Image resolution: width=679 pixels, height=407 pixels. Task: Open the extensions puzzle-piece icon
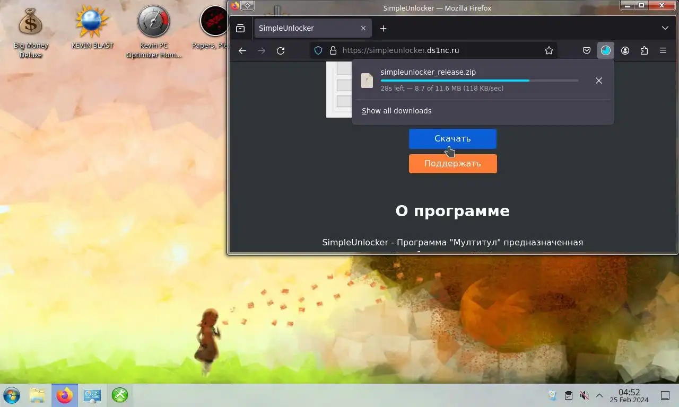pyautogui.click(x=644, y=50)
